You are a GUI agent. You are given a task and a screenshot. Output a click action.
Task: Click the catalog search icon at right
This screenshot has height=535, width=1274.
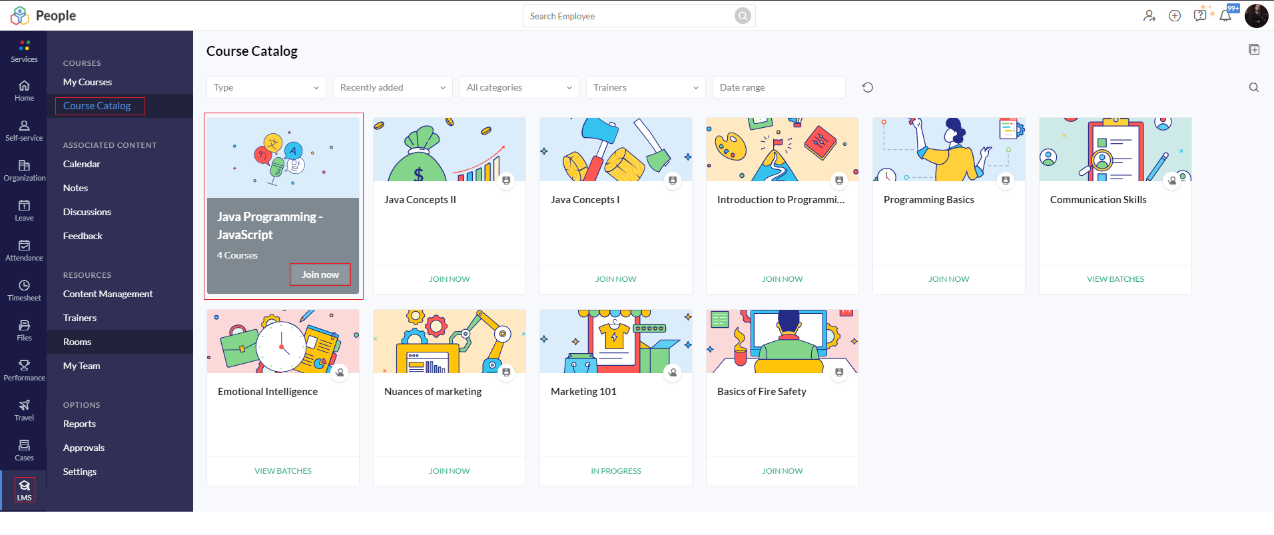[1254, 87]
